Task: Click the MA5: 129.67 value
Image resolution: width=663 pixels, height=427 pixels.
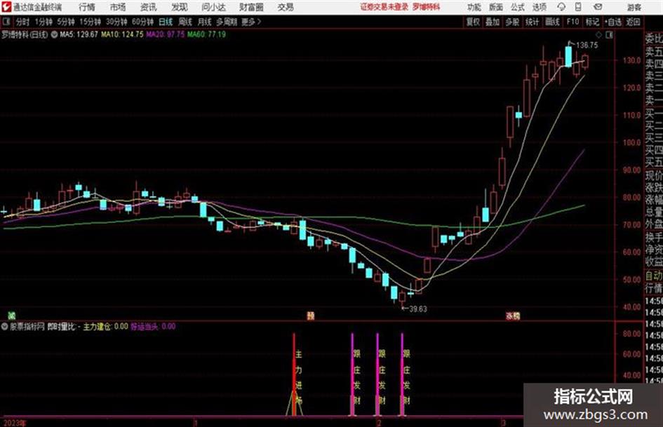Action: [79, 34]
